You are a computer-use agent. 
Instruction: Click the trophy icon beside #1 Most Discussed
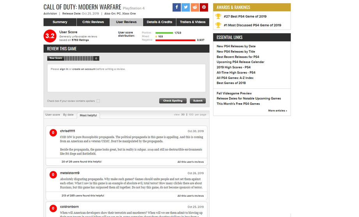tap(218, 25)
